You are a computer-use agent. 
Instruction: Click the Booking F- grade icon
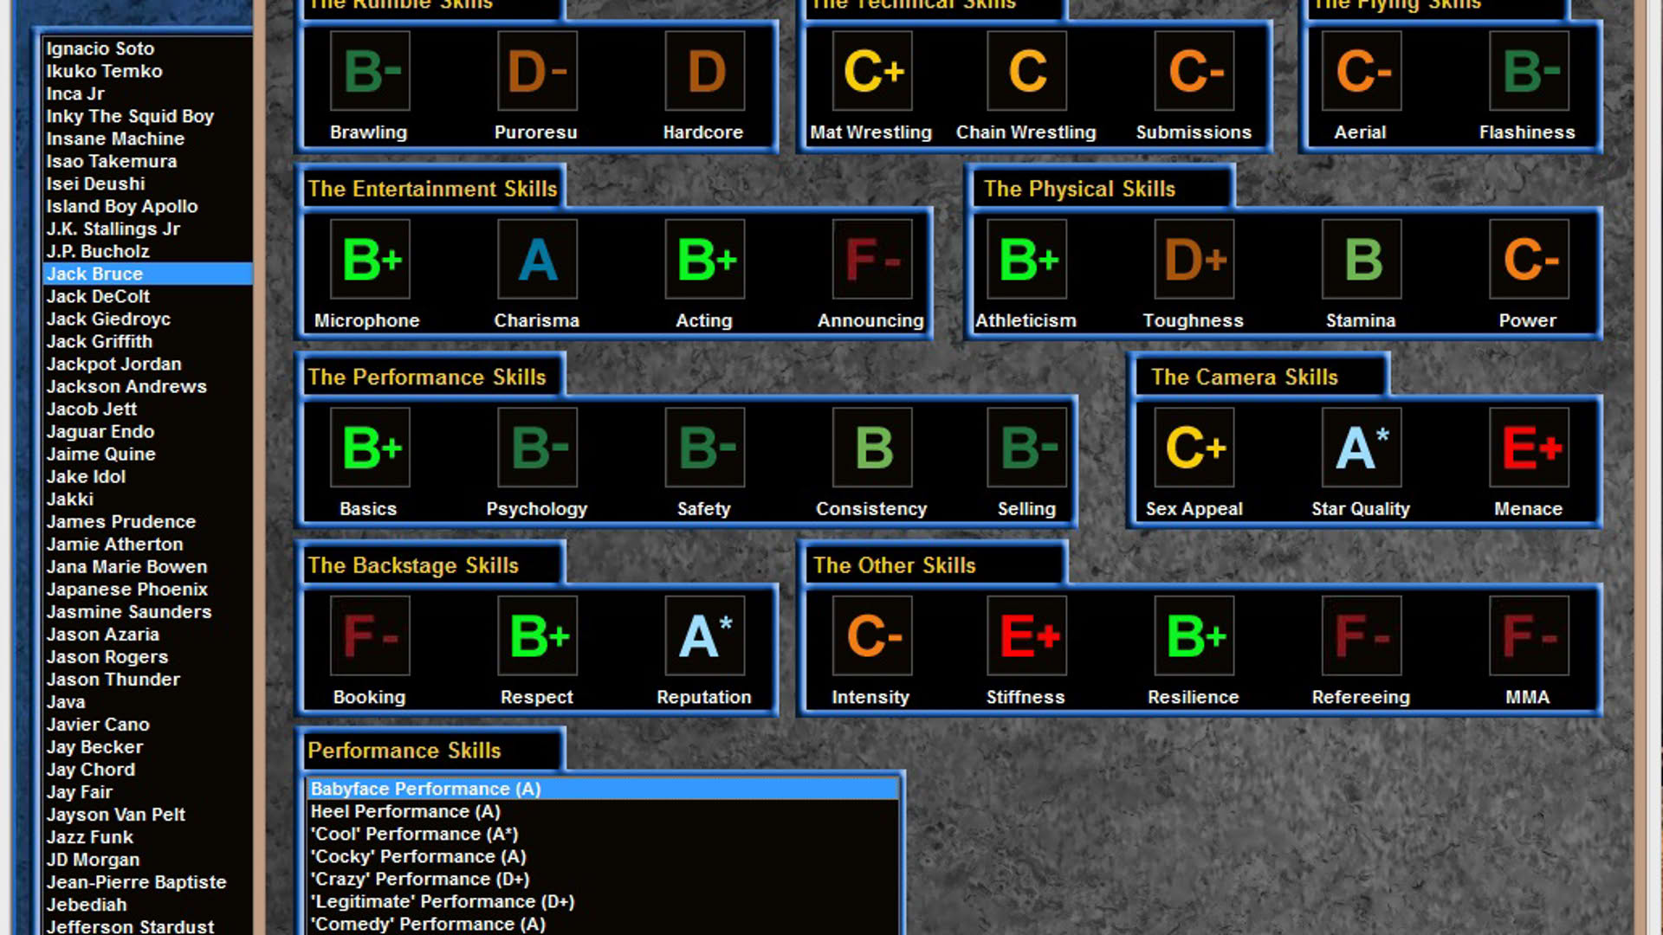[370, 635]
